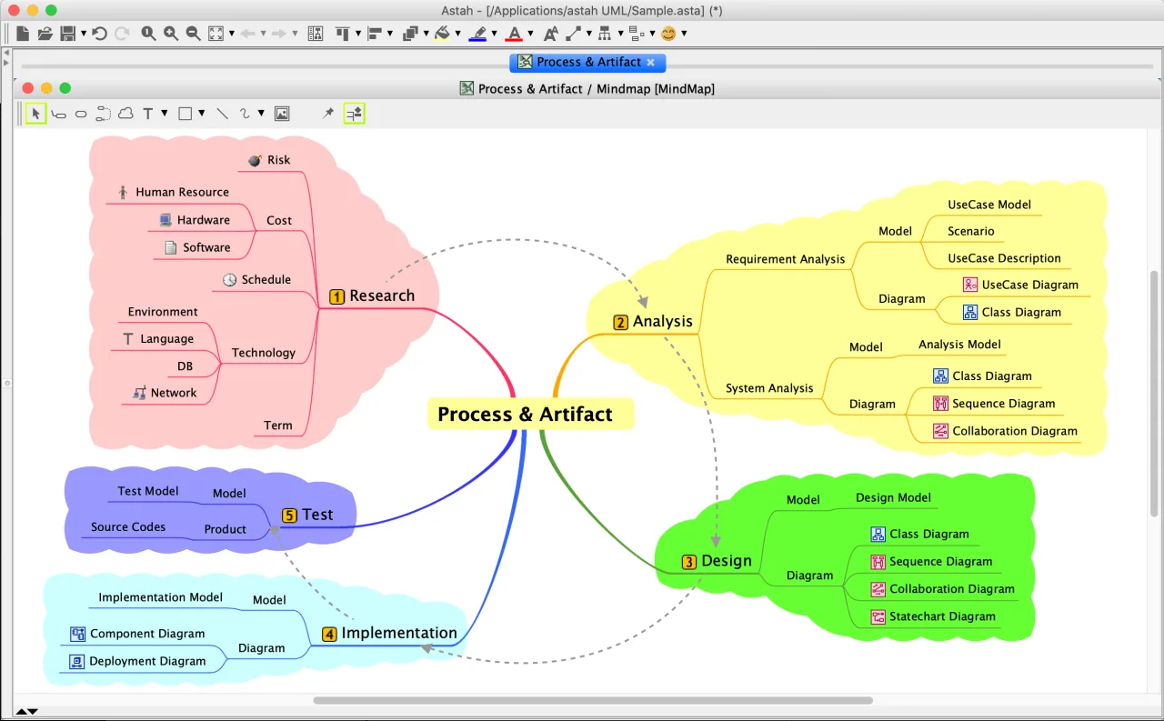Zoom out of the diagram
Viewport: 1164px width, 721px height.
(x=193, y=34)
